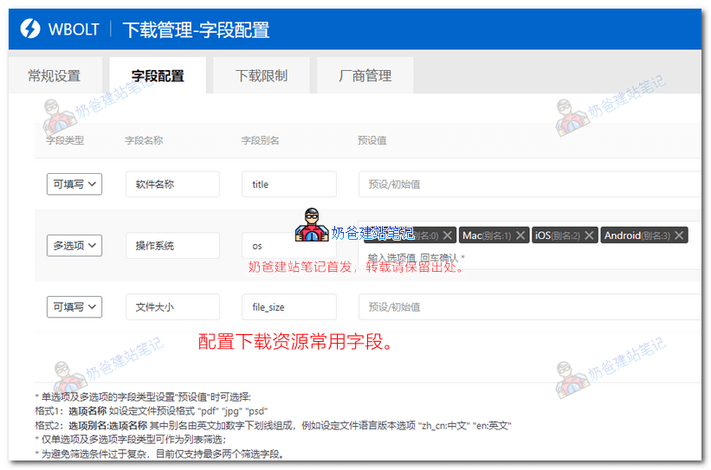
Task: Click the preset value input for 软件名称 row
Action: (530, 184)
